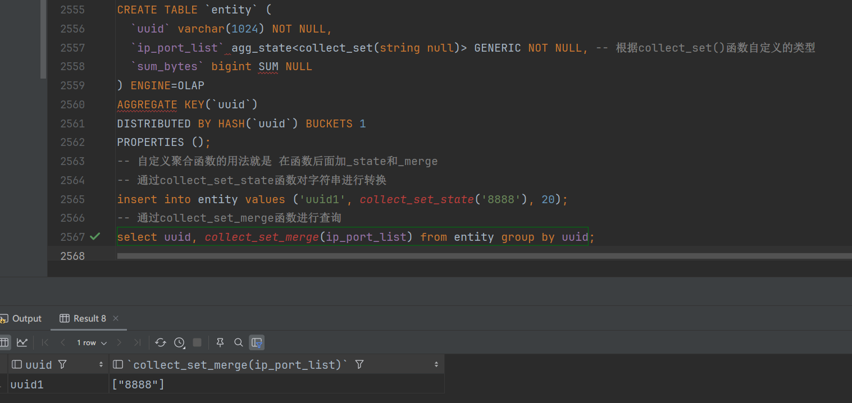Close the Result 8 tab
Screen dimensions: 852x403
point(116,318)
